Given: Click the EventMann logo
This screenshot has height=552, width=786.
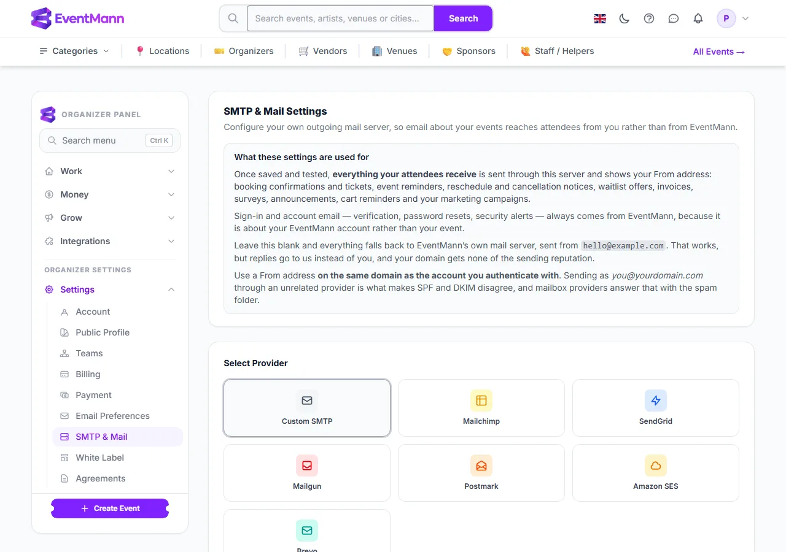Looking at the screenshot, I should 77,18.
